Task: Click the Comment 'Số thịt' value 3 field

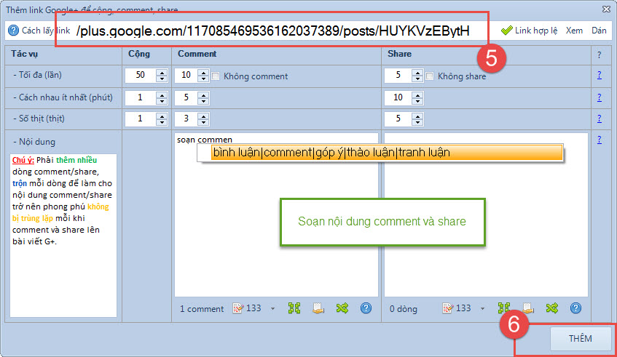Action: pos(186,119)
